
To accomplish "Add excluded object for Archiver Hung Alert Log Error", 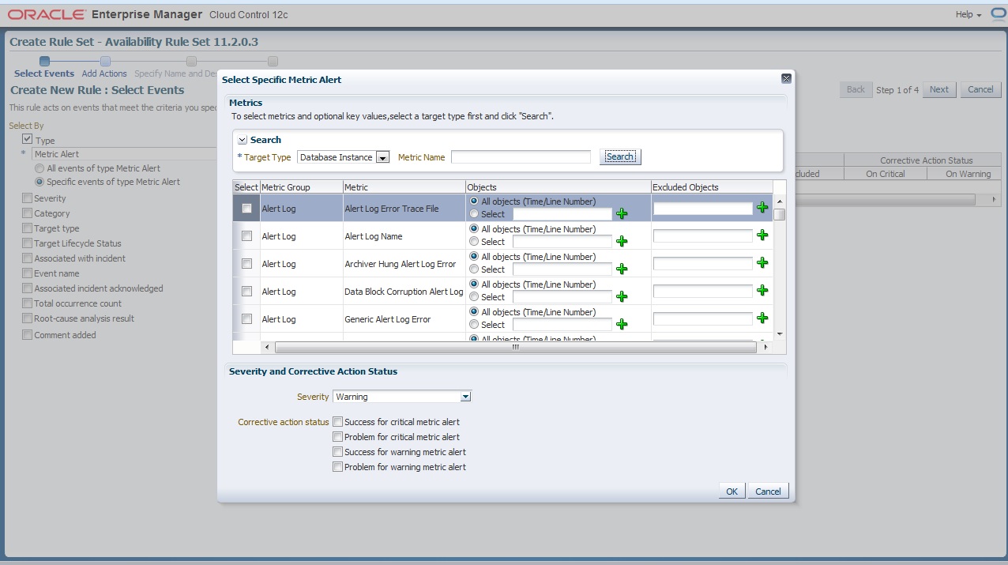I will point(762,263).
